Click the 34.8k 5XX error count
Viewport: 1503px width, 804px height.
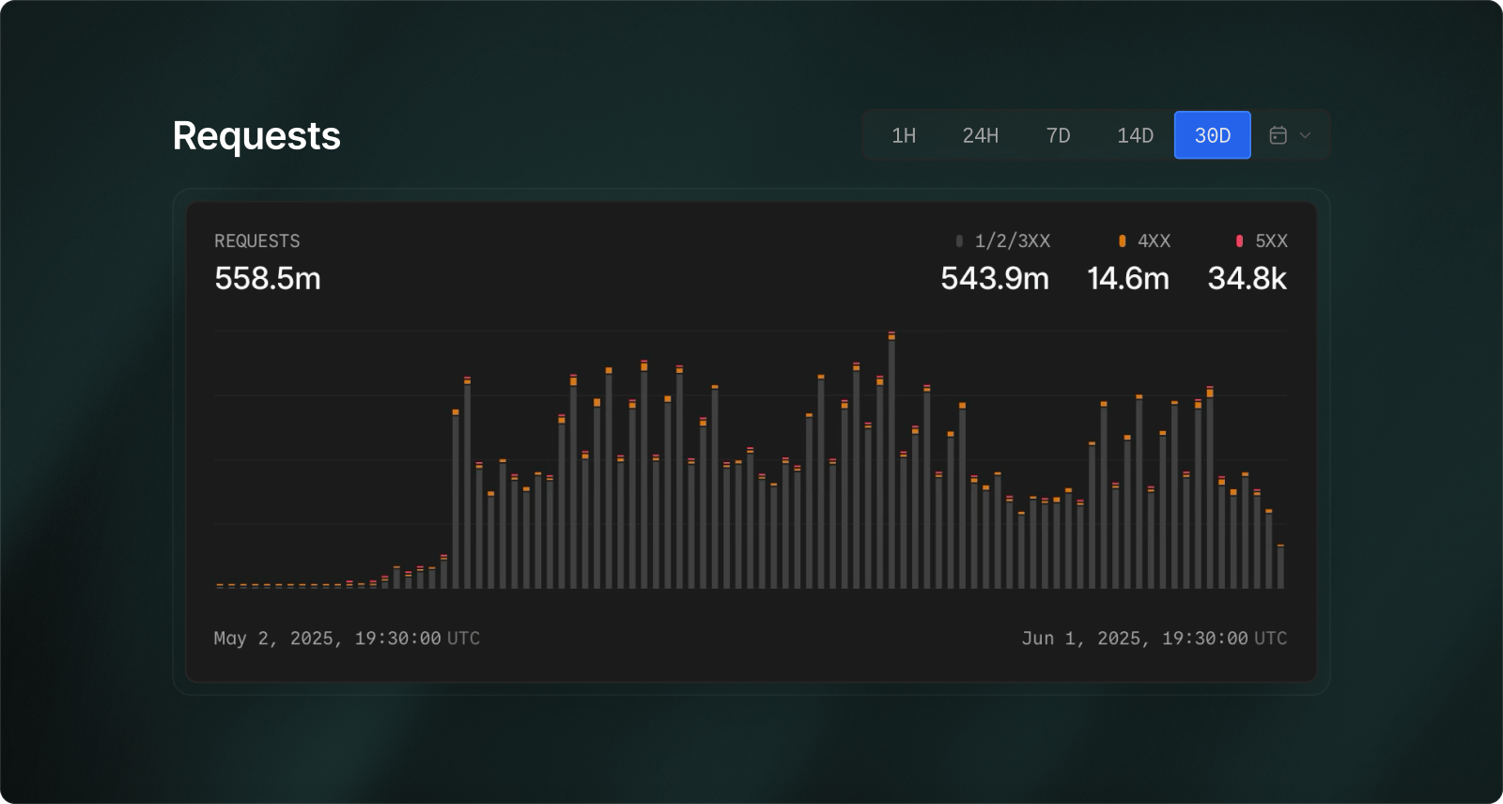tap(1247, 279)
